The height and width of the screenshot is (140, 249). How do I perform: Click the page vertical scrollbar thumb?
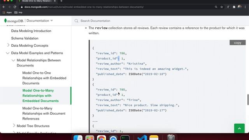248,100
